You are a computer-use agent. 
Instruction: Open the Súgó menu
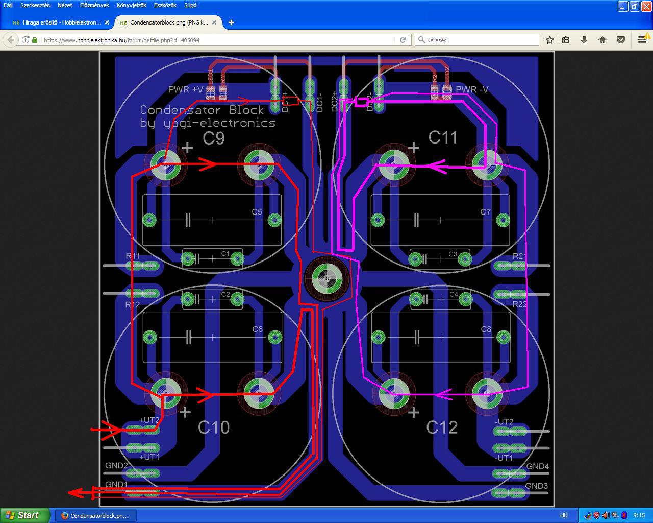190,5
